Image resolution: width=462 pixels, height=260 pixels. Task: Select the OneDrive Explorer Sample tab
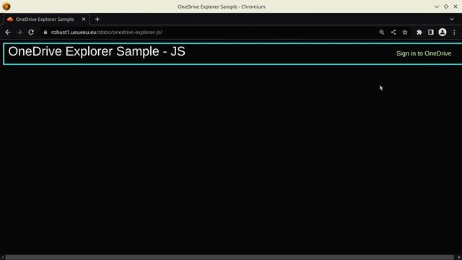45,19
